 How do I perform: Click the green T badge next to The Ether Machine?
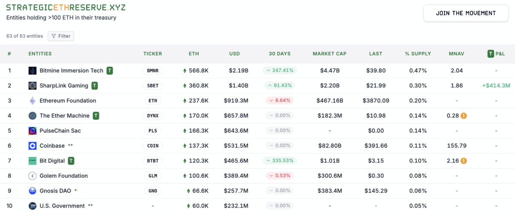[96, 116]
